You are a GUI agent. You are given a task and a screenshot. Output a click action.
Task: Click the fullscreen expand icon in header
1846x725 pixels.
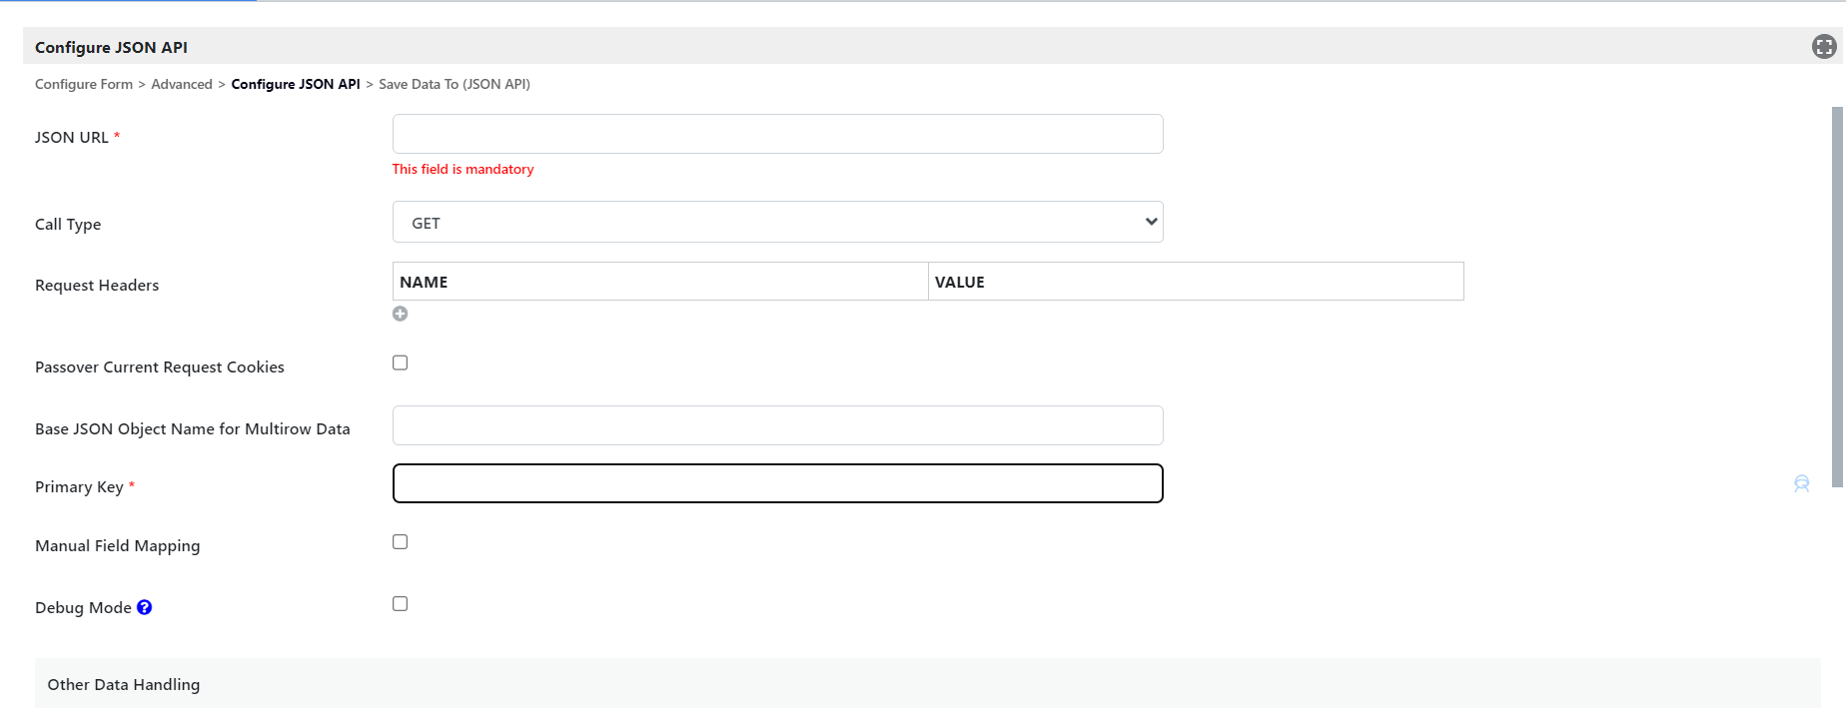tap(1824, 47)
